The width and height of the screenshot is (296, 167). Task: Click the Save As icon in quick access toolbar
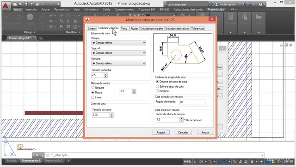coord(31,4)
